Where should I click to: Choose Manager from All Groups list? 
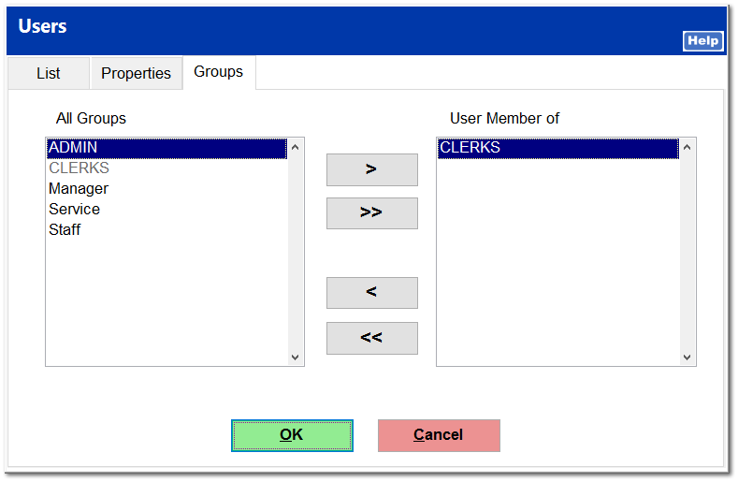(x=79, y=189)
